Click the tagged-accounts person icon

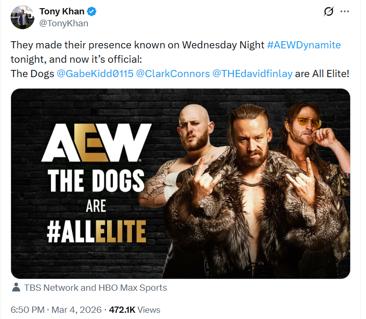(x=16, y=288)
